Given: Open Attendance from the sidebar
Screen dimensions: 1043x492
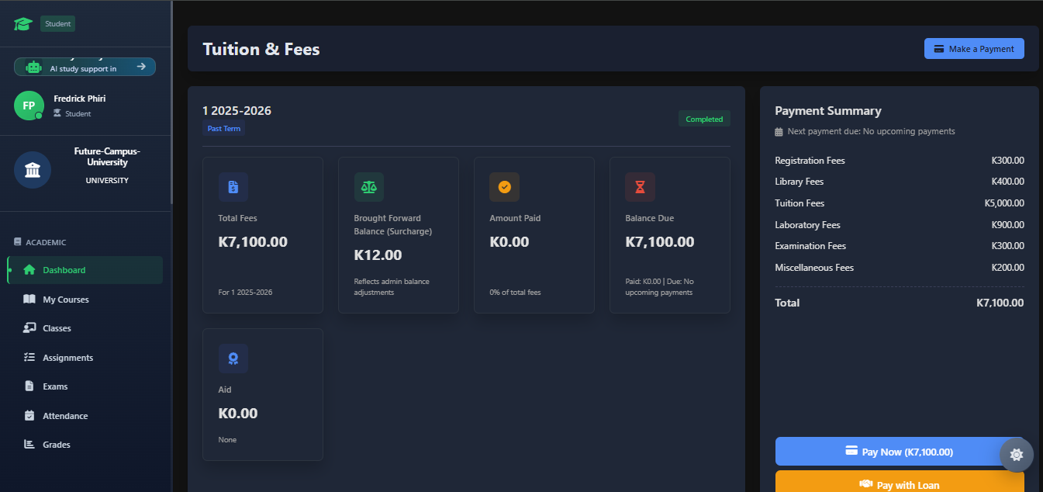Looking at the screenshot, I should tap(65, 416).
